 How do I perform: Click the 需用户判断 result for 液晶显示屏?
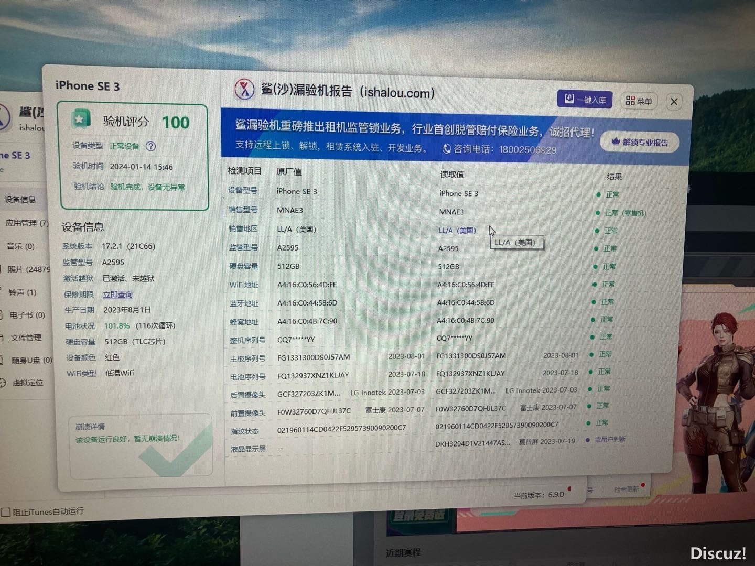(610, 439)
